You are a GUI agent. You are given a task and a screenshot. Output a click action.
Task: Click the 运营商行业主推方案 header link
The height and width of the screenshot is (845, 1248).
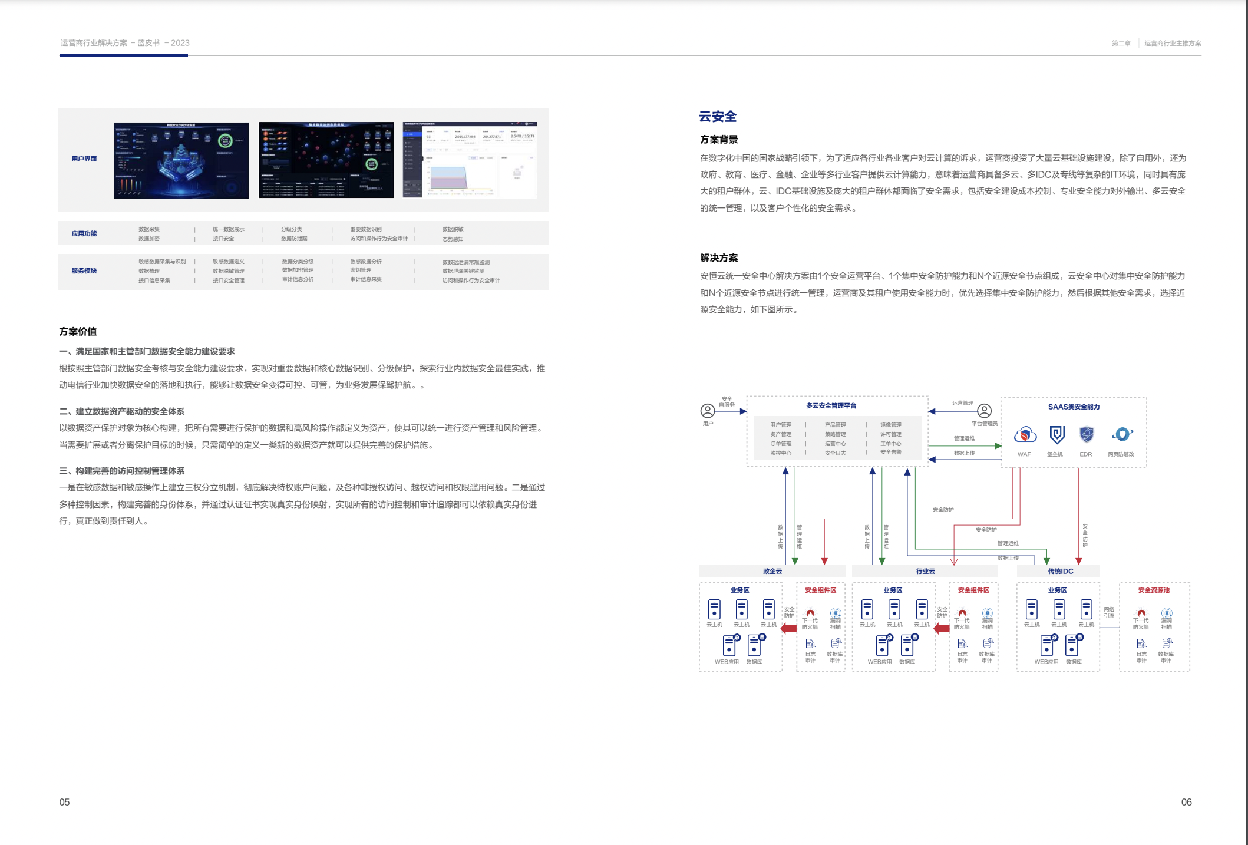click(x=1174, y=42)
